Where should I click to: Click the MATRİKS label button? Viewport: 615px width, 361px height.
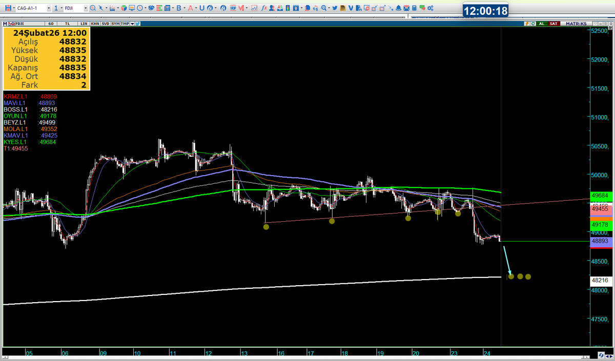(576, 24)
